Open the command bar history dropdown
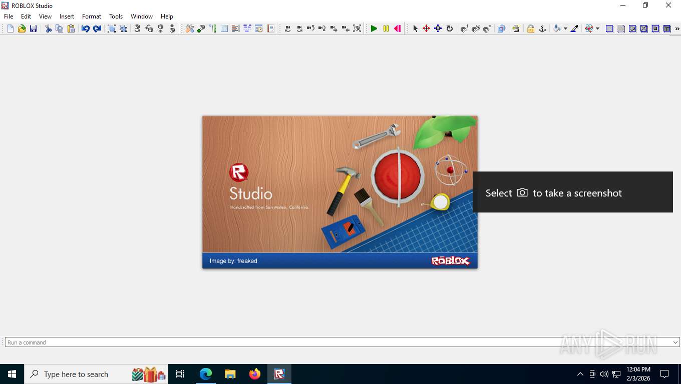 [675, 342]
